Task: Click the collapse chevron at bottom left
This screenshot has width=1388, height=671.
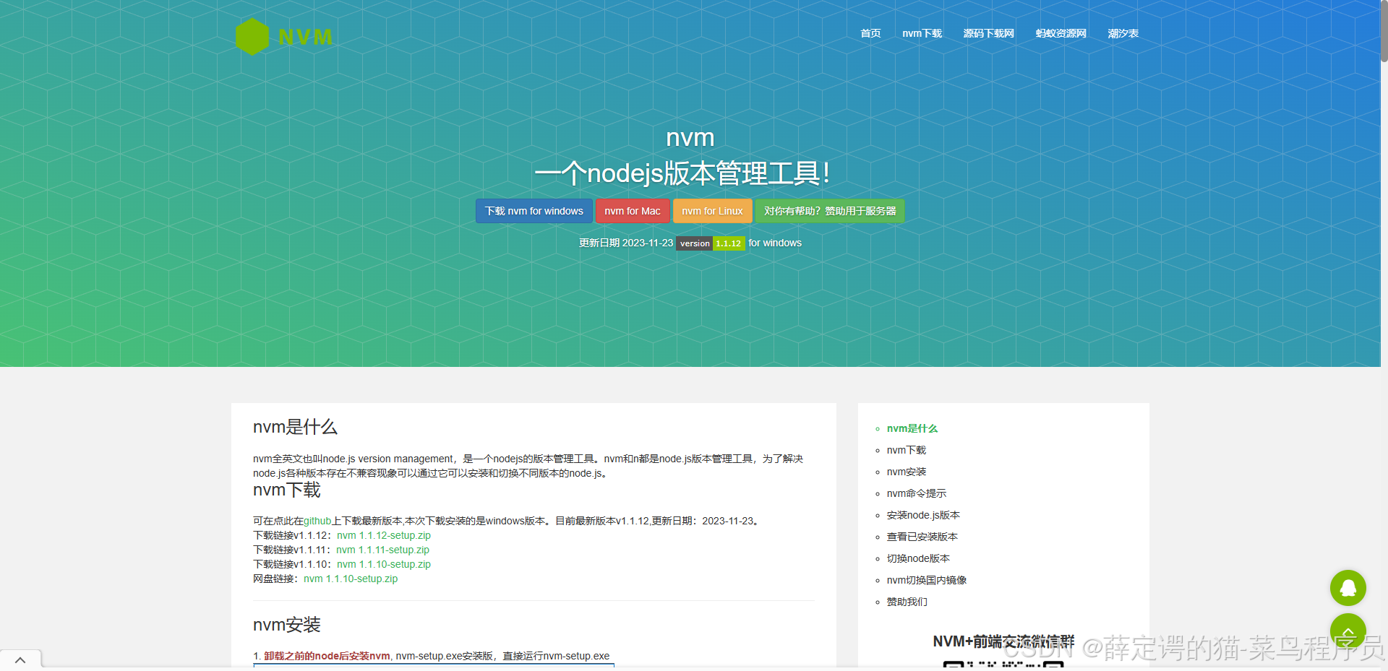Action: tap(20, 659)
